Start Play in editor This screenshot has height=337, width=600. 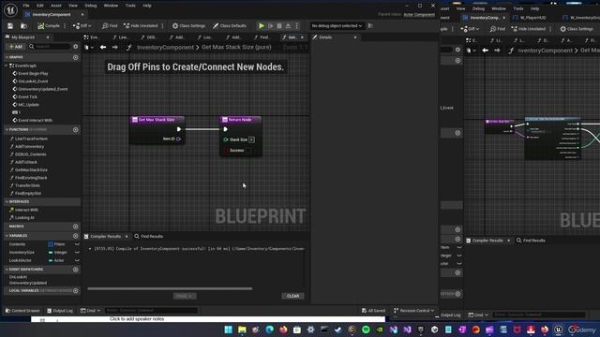pyautogui.click(x=262, y=26)
